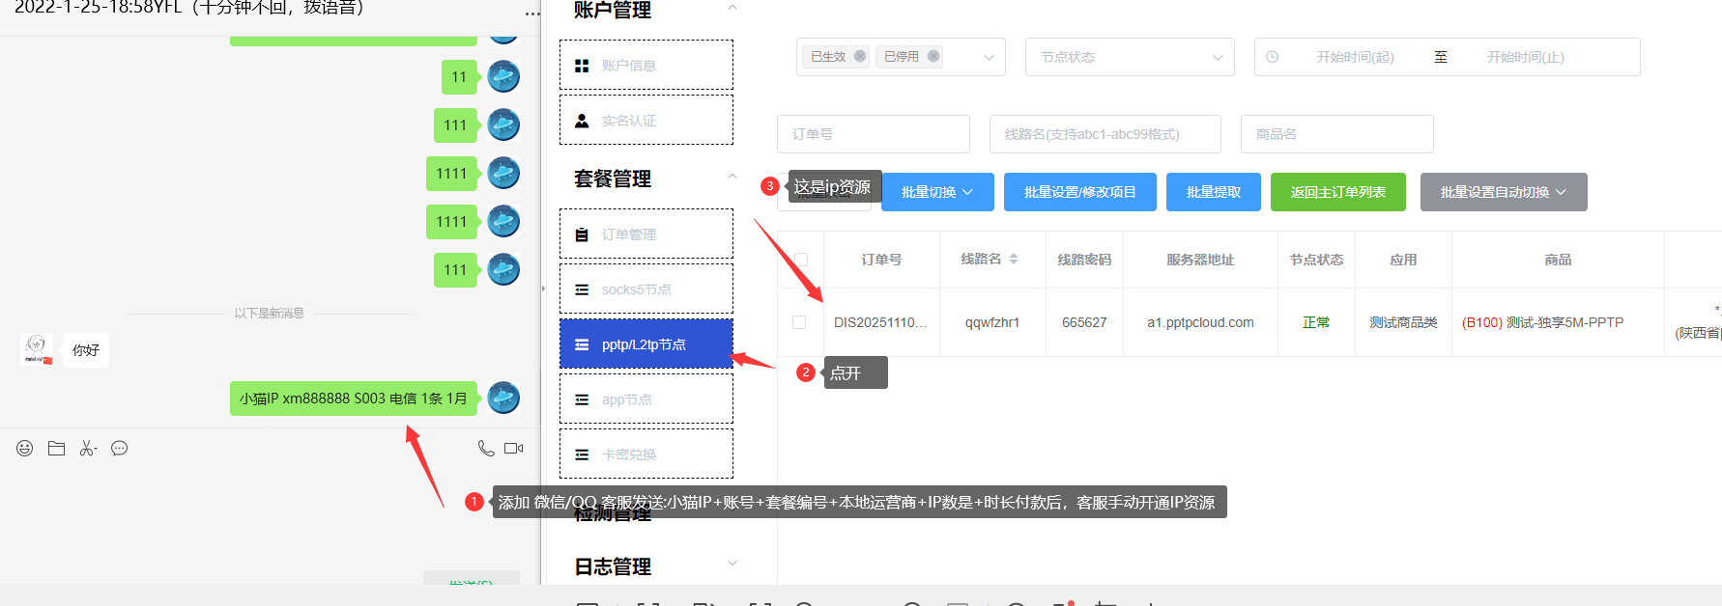1722x606 pixels.
Task: Collapse the 账户管理 section
Action: coord(732,8)
